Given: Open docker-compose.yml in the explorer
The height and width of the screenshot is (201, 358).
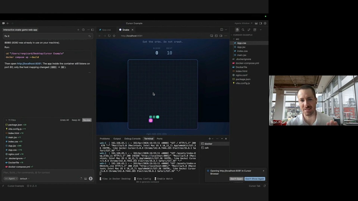Looking at the screenshot, I should click(x=247, y=63).
